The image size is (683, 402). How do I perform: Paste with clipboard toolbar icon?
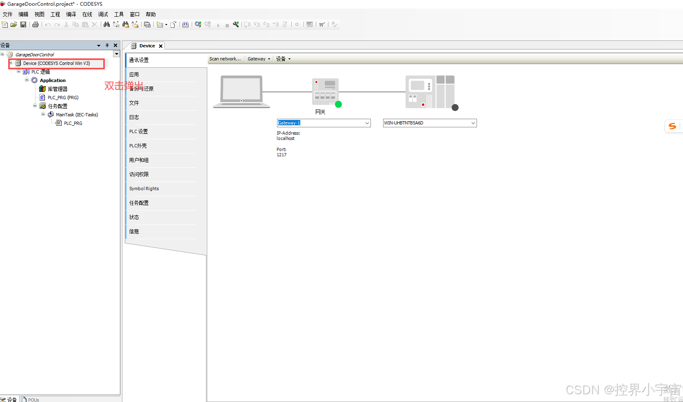point(85,24)
